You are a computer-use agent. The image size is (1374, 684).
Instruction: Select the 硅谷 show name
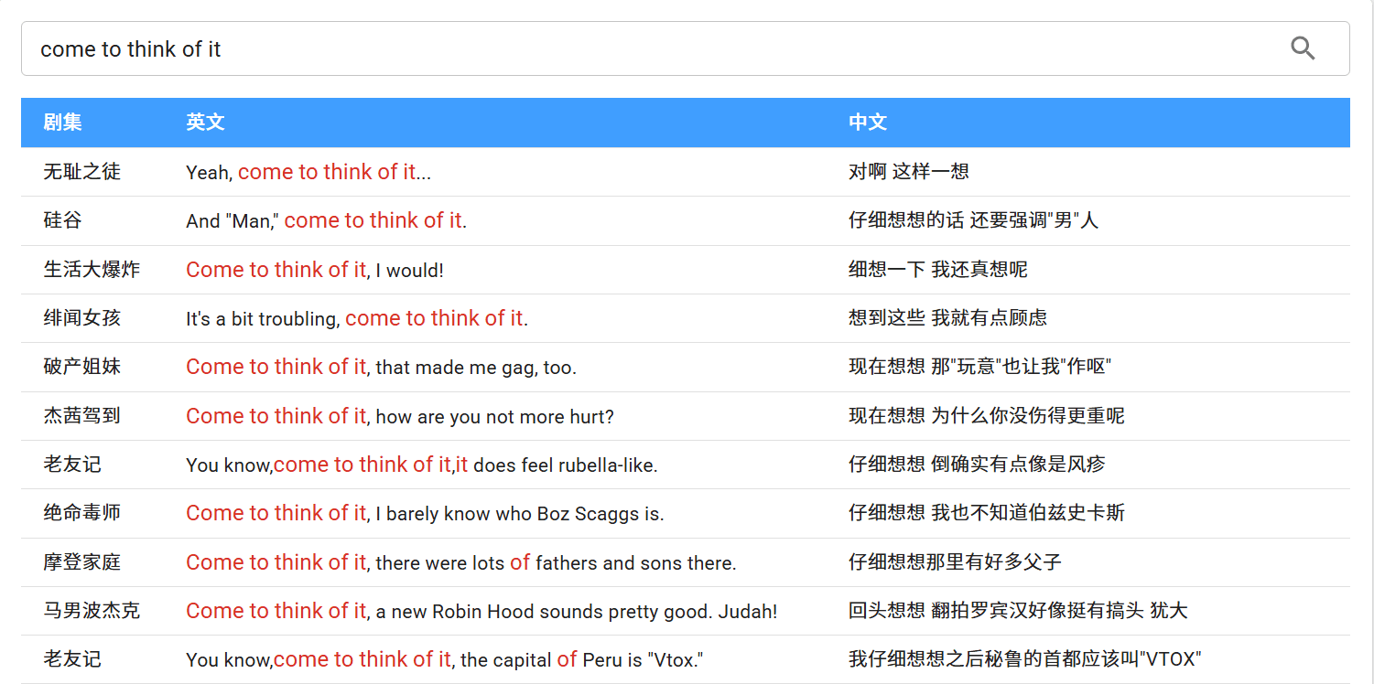[x=62, y=220]
